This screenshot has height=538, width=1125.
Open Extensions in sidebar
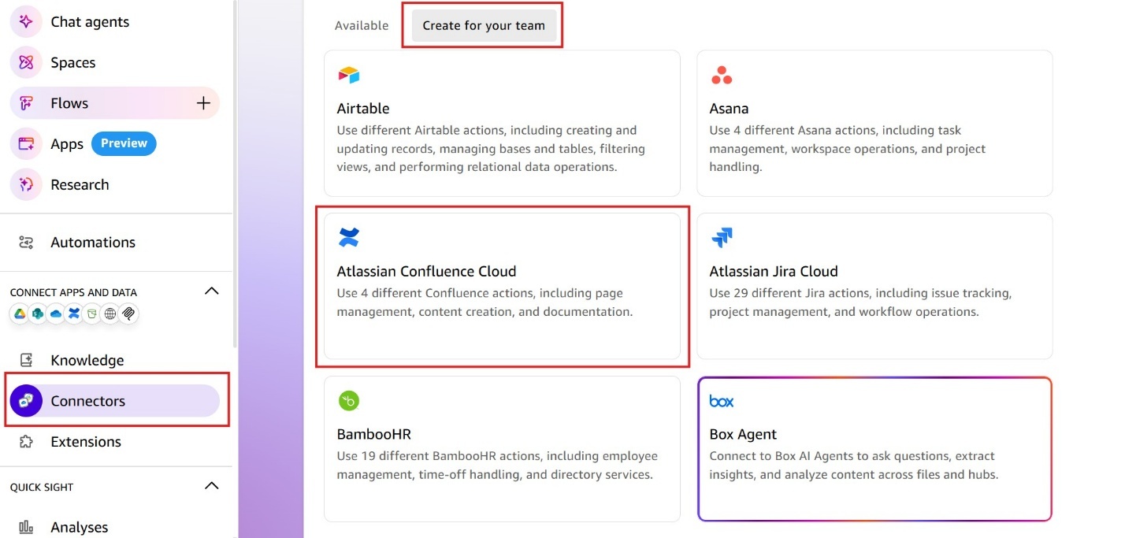point(86,441)
